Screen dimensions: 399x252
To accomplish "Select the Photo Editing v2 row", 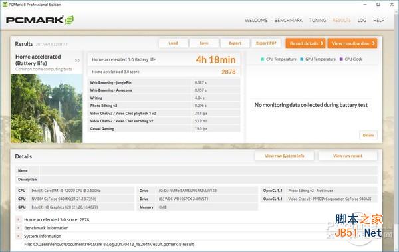I will [164, 105].
